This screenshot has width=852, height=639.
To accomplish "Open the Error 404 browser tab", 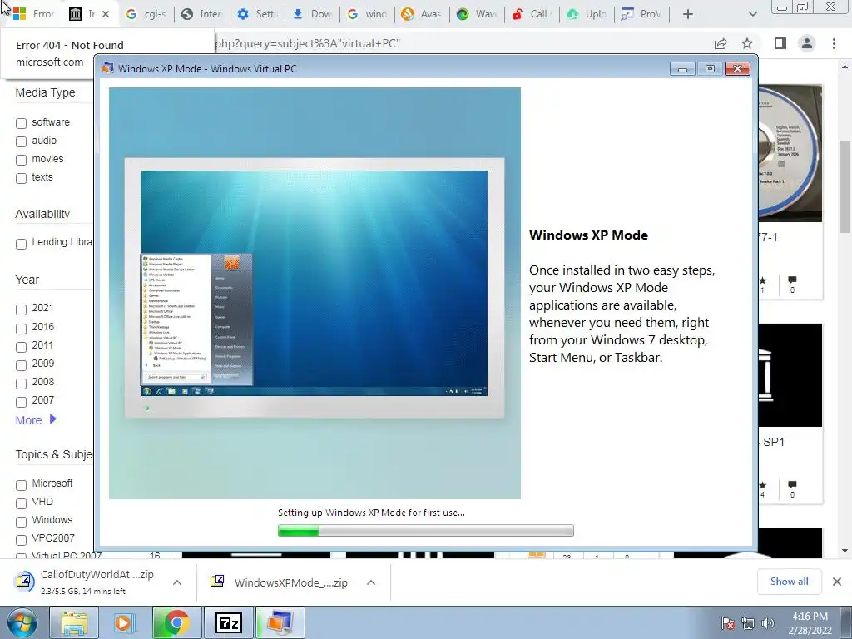I will pyautogui.click(x=33, y=14).
